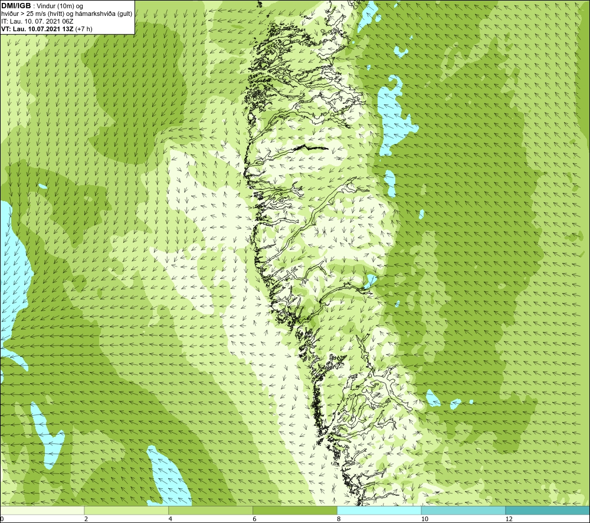Image resolution: width=590 pixels, height=523 pixels.
Task: Click the '6' tick label on the scale
Action: [x=255, y=519]
